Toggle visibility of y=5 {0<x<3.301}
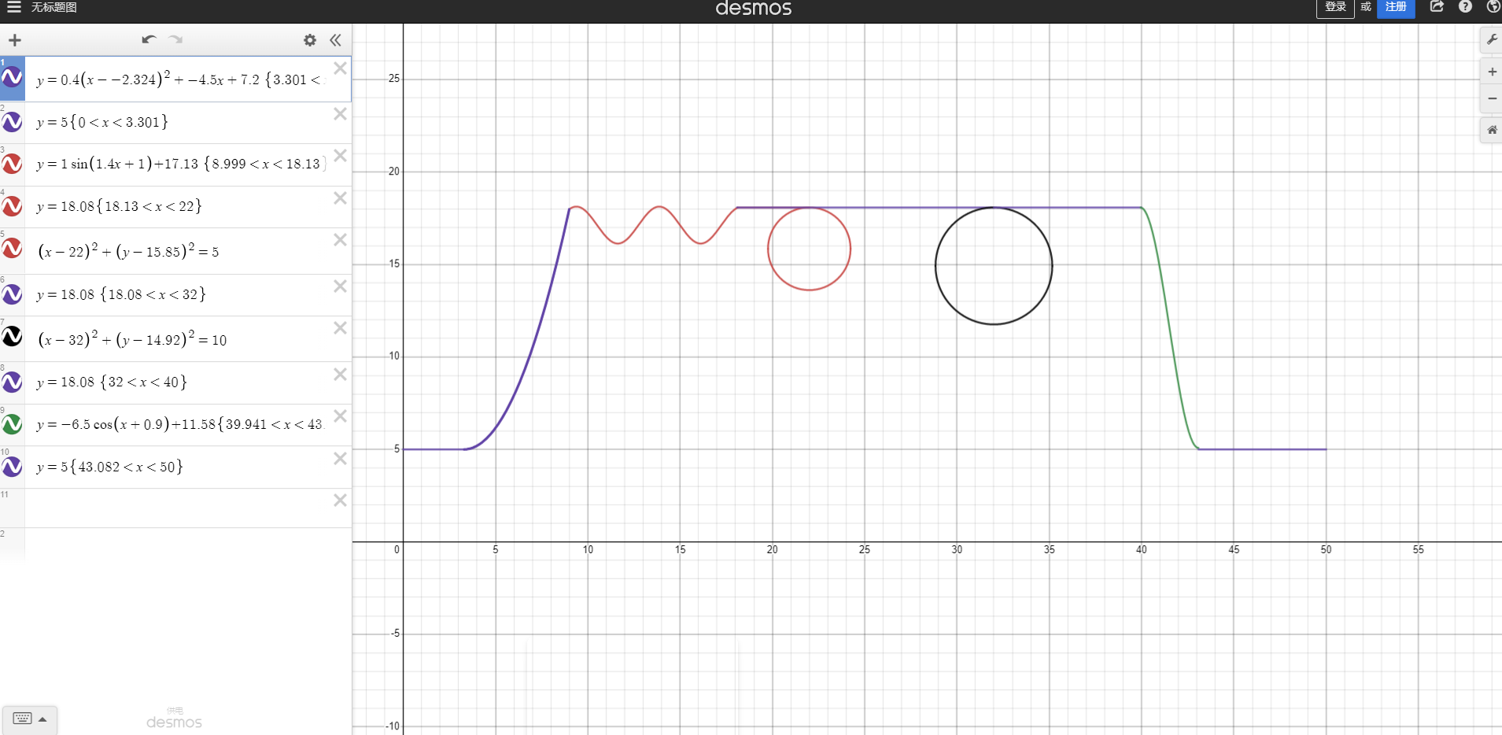1502x735 pixels. click(12, 122)
